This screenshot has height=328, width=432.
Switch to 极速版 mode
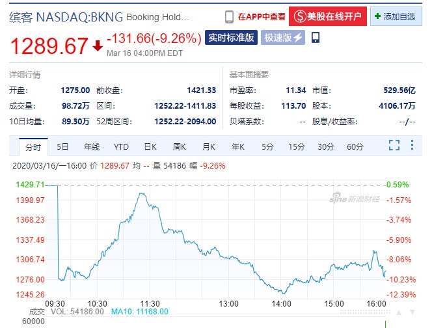coord(283,38)
